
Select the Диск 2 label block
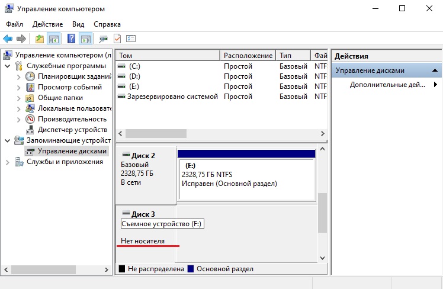click(x=146, y=175)
